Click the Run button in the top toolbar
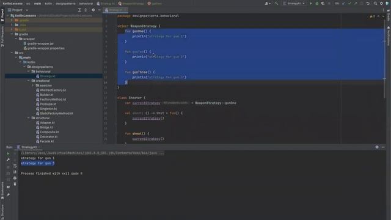This screenshot has height=220, width=391. 311,4
